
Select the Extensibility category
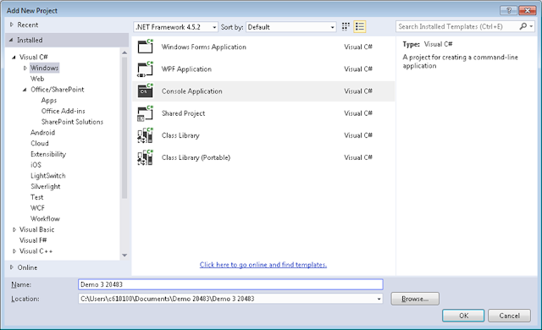coord(48,154)
